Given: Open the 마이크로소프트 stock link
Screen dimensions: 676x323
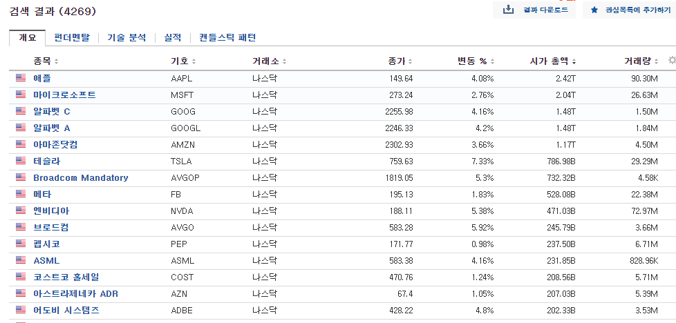Looking at the screenshot, I should [x=65, y=95].
